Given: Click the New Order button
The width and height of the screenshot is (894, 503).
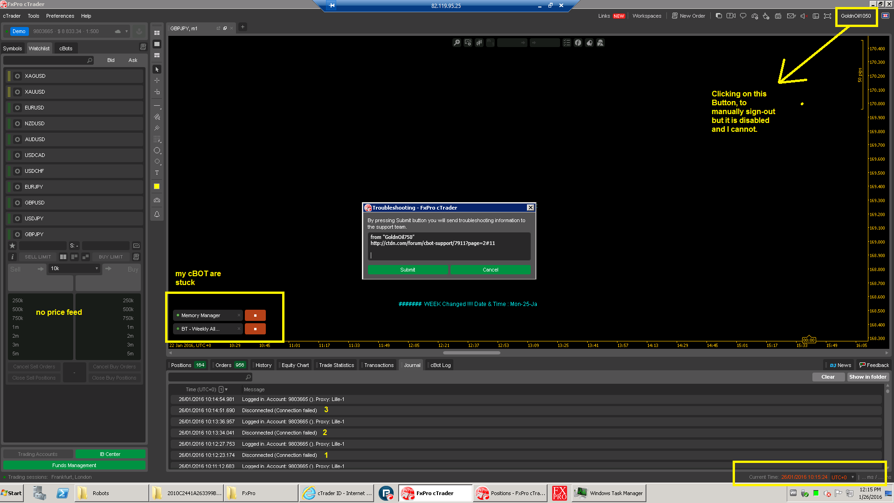Looking at the screenshot, I should (x=688, y=16).
